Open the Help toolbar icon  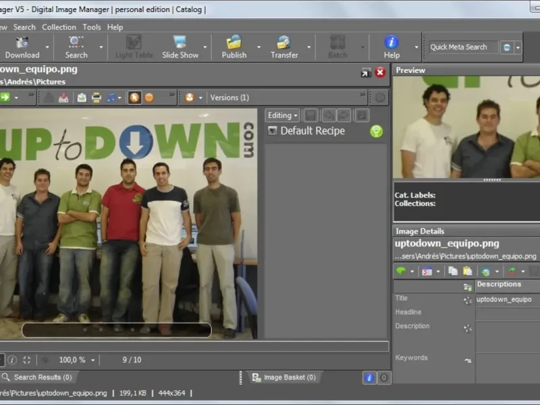(391, 47)
